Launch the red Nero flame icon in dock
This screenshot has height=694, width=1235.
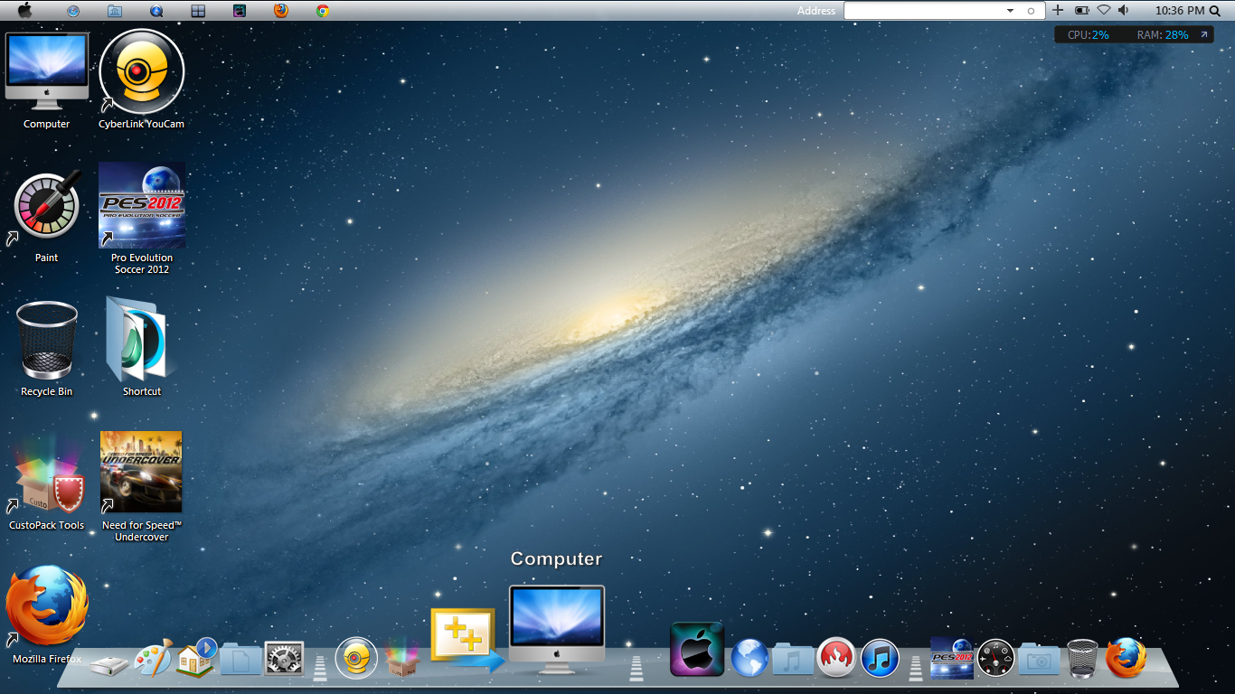(836, 658)
